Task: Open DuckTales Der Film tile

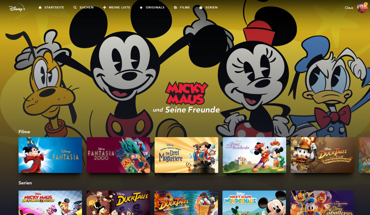Action: pos(323,155)
